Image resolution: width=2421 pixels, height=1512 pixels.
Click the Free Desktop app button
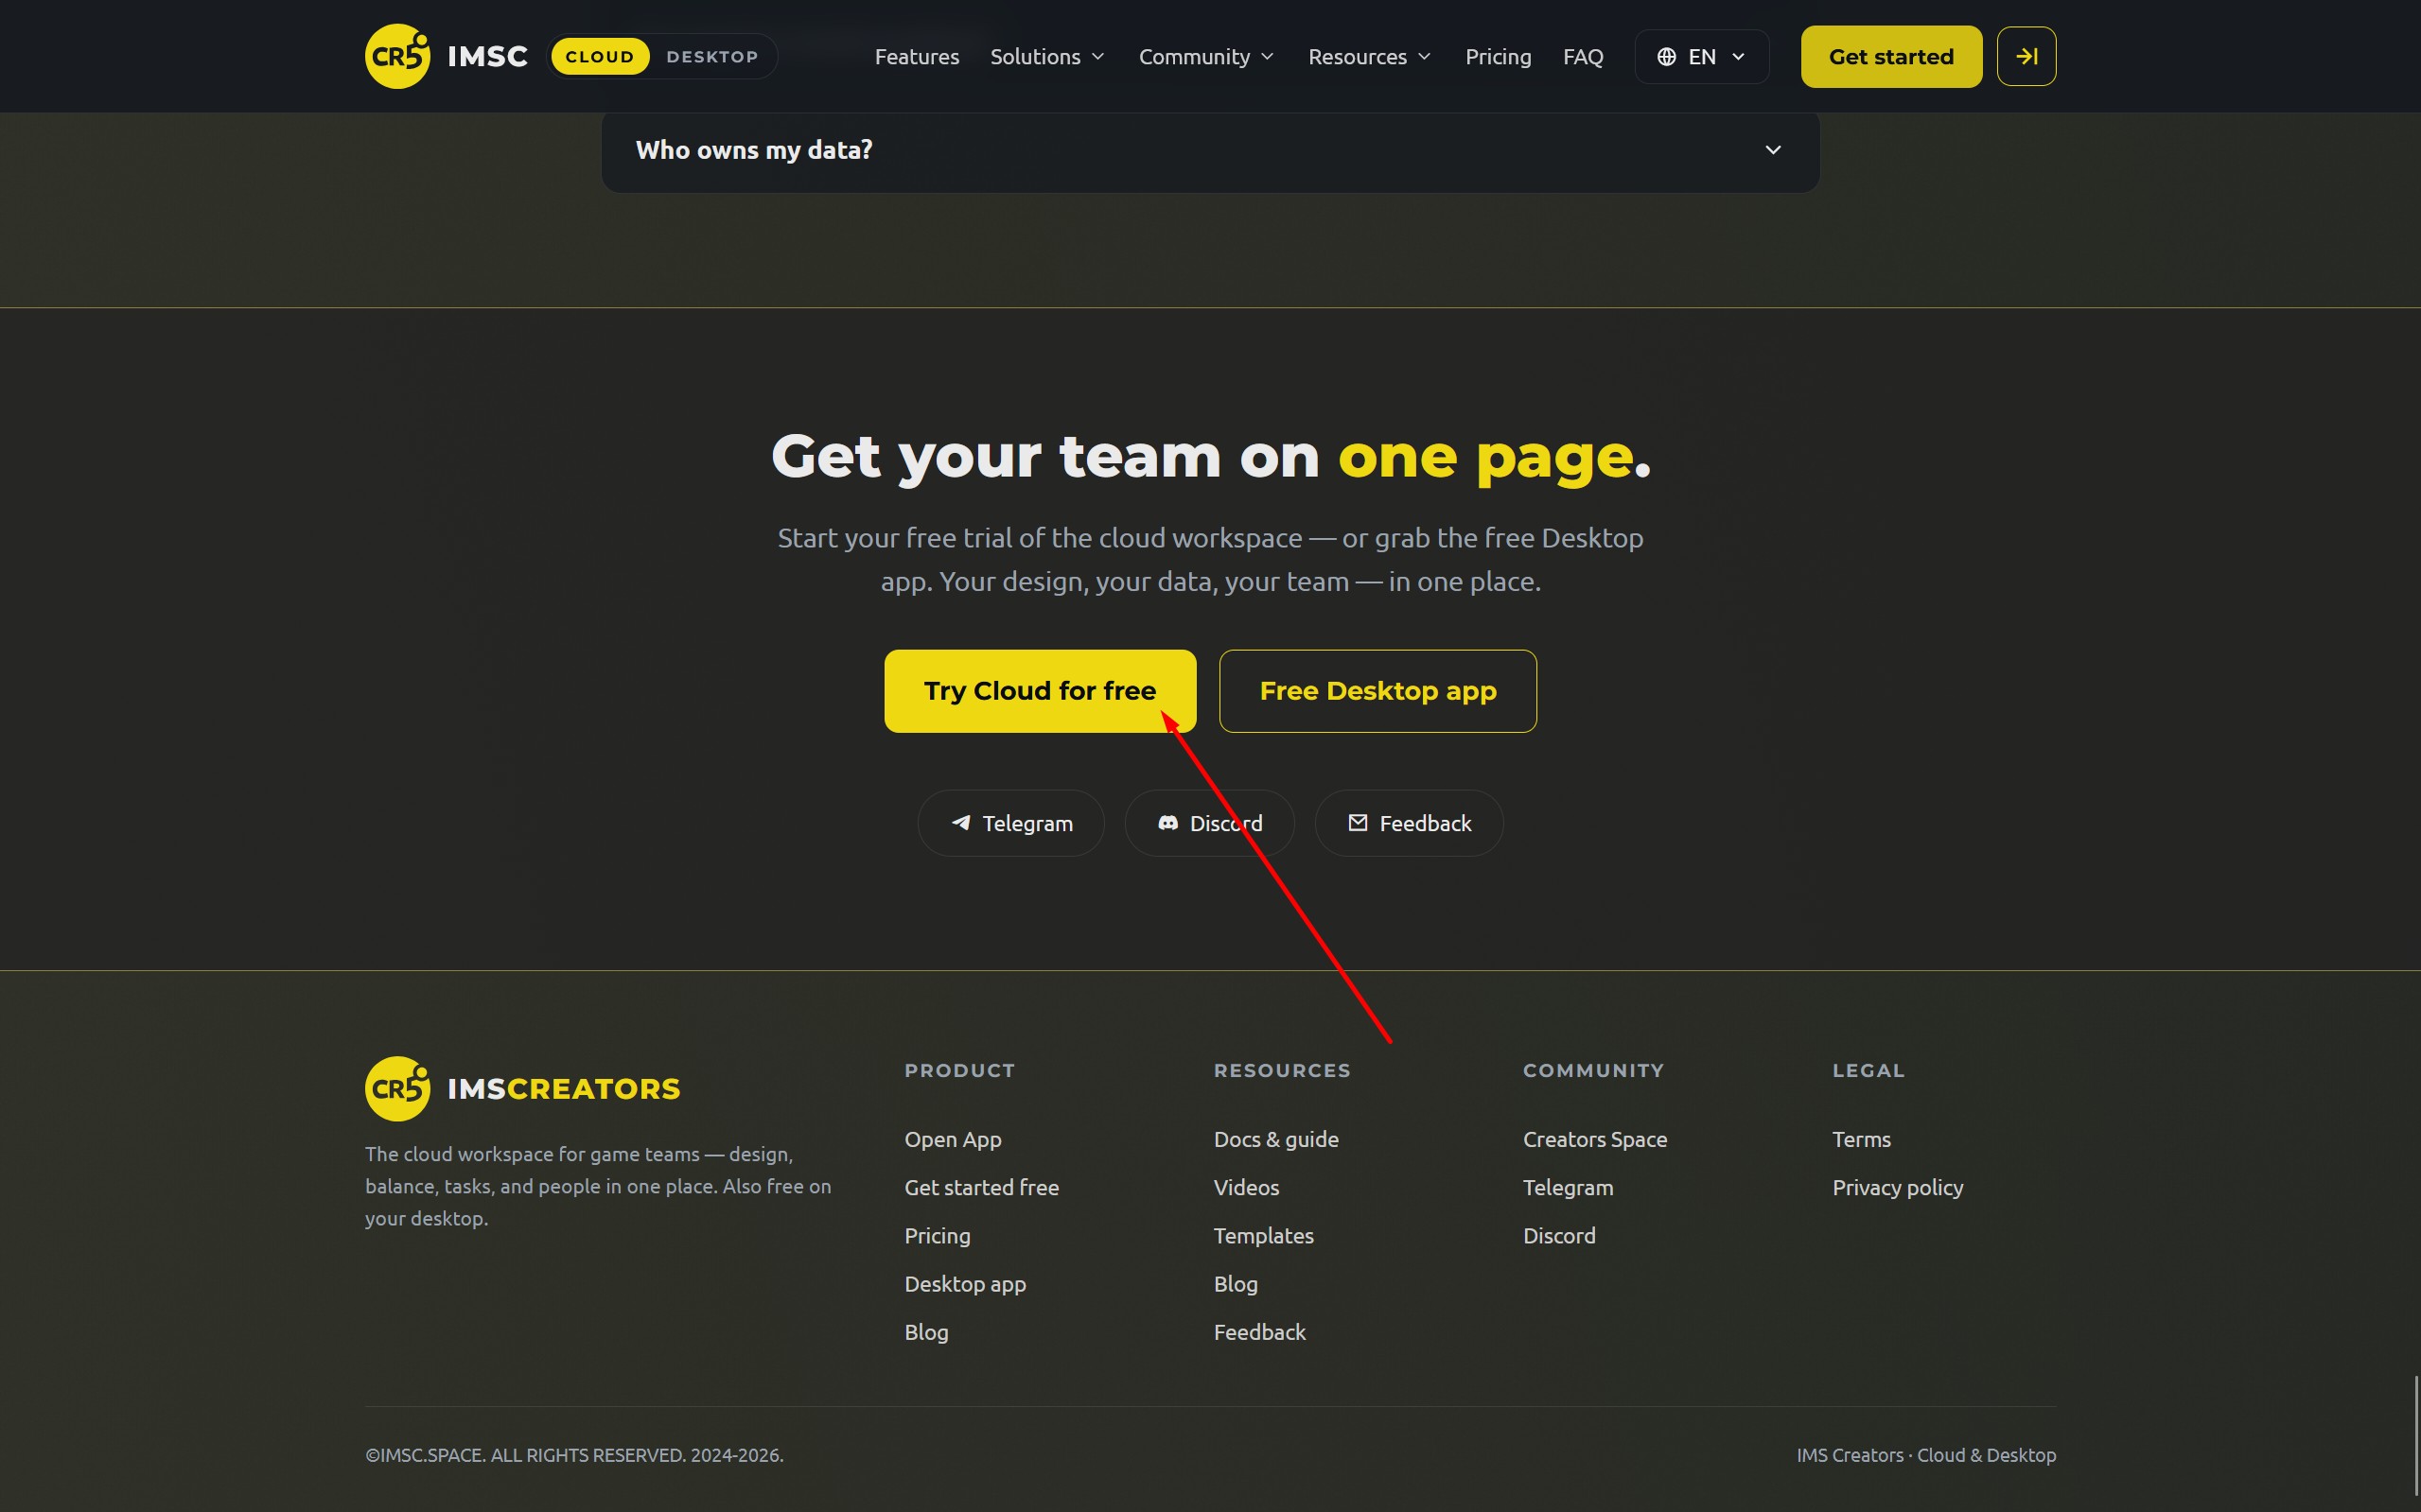pos(1377,691)
